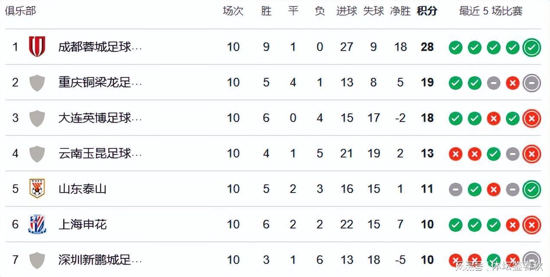Click 云南玉昆's first red loss icon

(x=455, y=154)
